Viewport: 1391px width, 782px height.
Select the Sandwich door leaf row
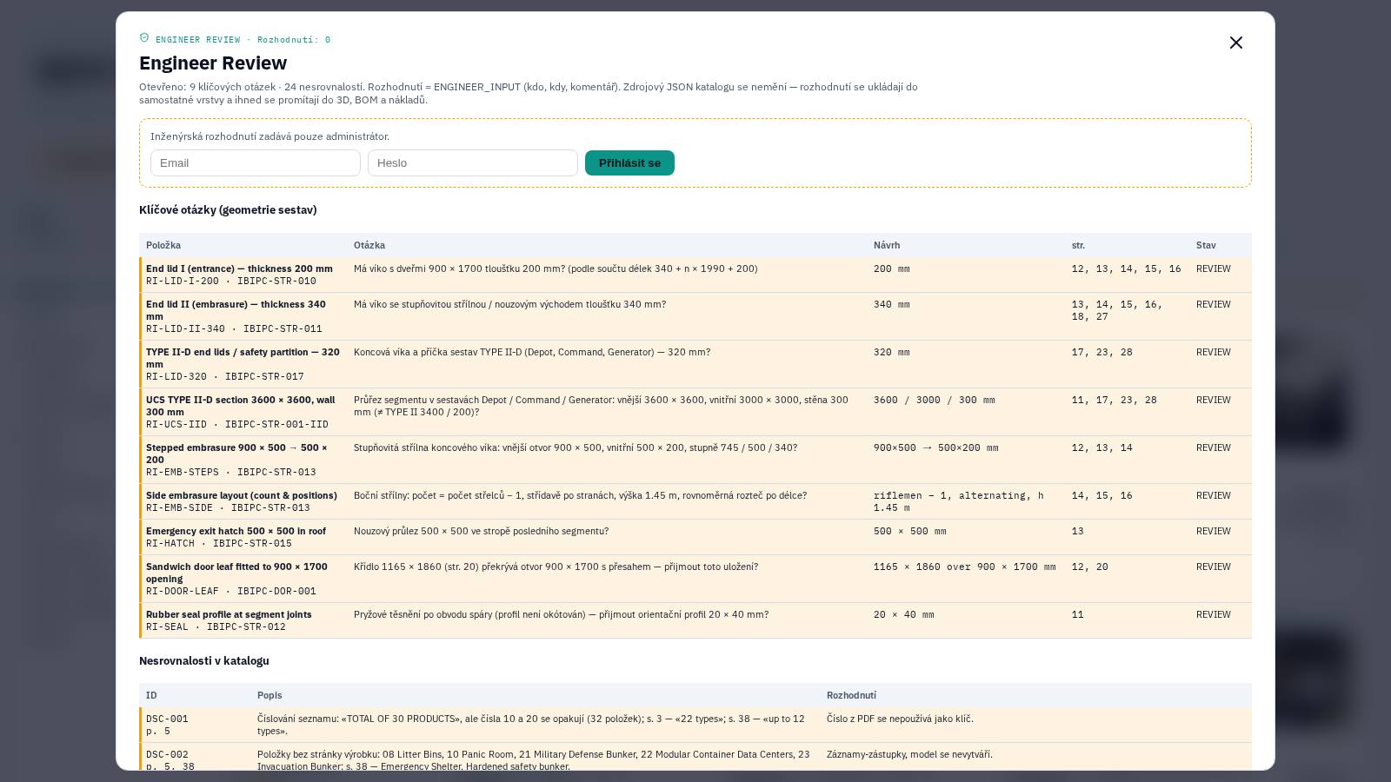click(x=695, y=579)
